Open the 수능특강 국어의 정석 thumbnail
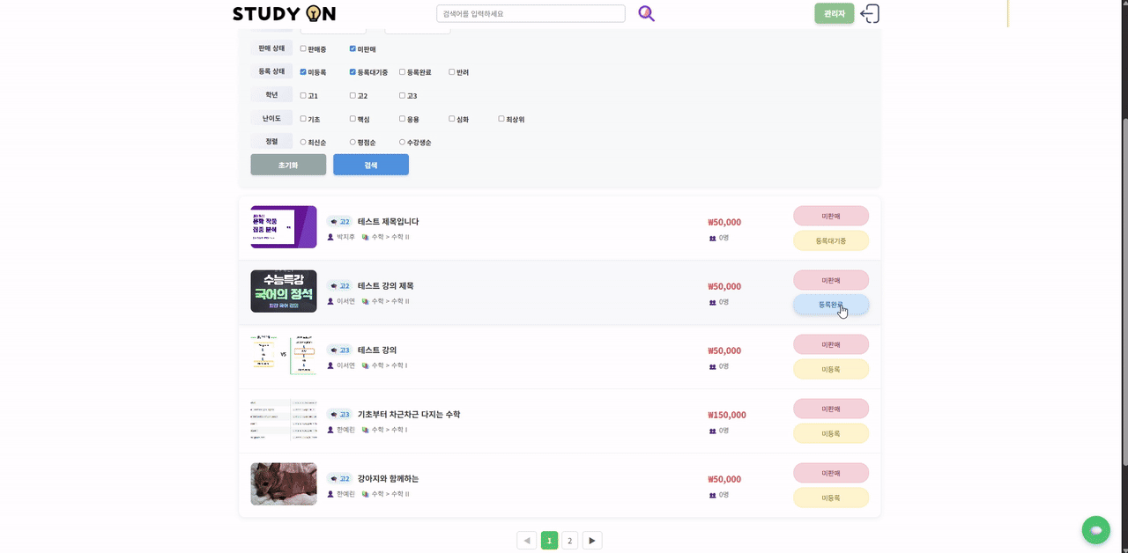The width and height of the screenshot is (1128, 553). (284, 291)
